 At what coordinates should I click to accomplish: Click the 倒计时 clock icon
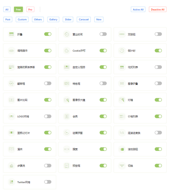122,51
